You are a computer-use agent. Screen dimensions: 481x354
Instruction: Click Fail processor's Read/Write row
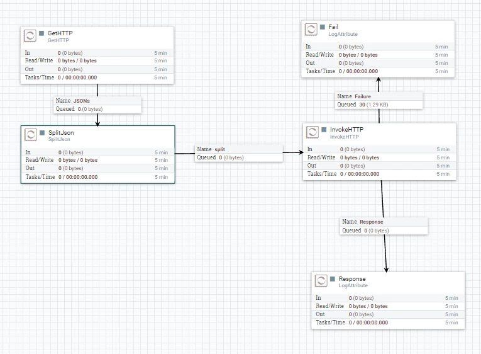click(x=378, y=55)
